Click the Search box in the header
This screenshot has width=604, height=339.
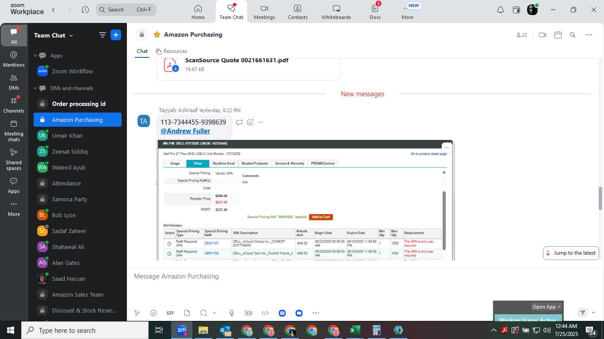[126, 9]
